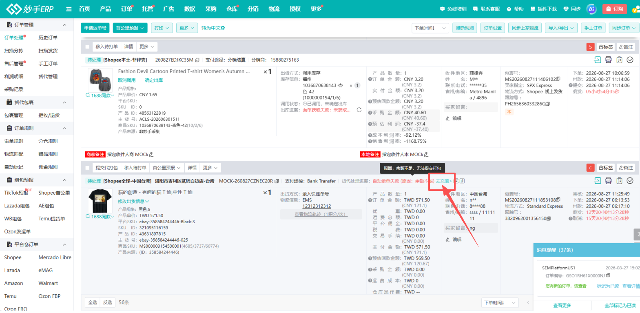Click the red 订购 subscribe button
This screenshot has width=640, height=313.
click(615, 9)
